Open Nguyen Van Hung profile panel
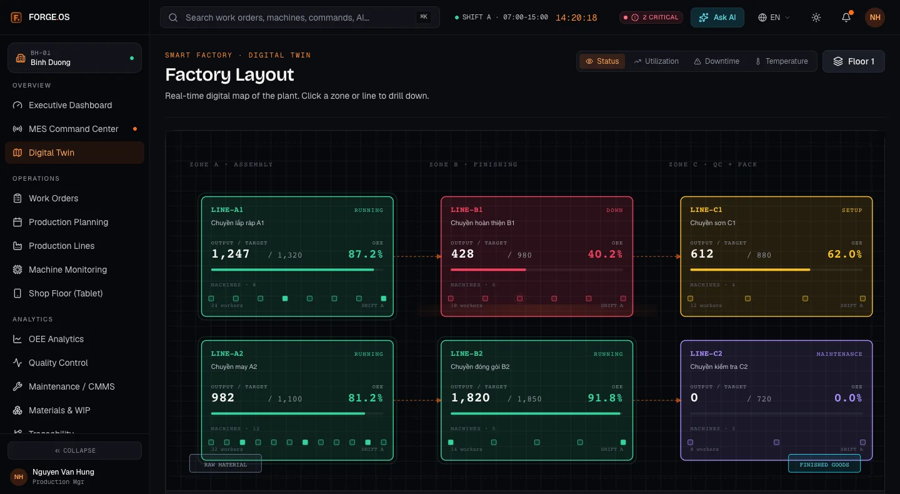The height and width of the screenshot is (494, 900). pos(74,476)
